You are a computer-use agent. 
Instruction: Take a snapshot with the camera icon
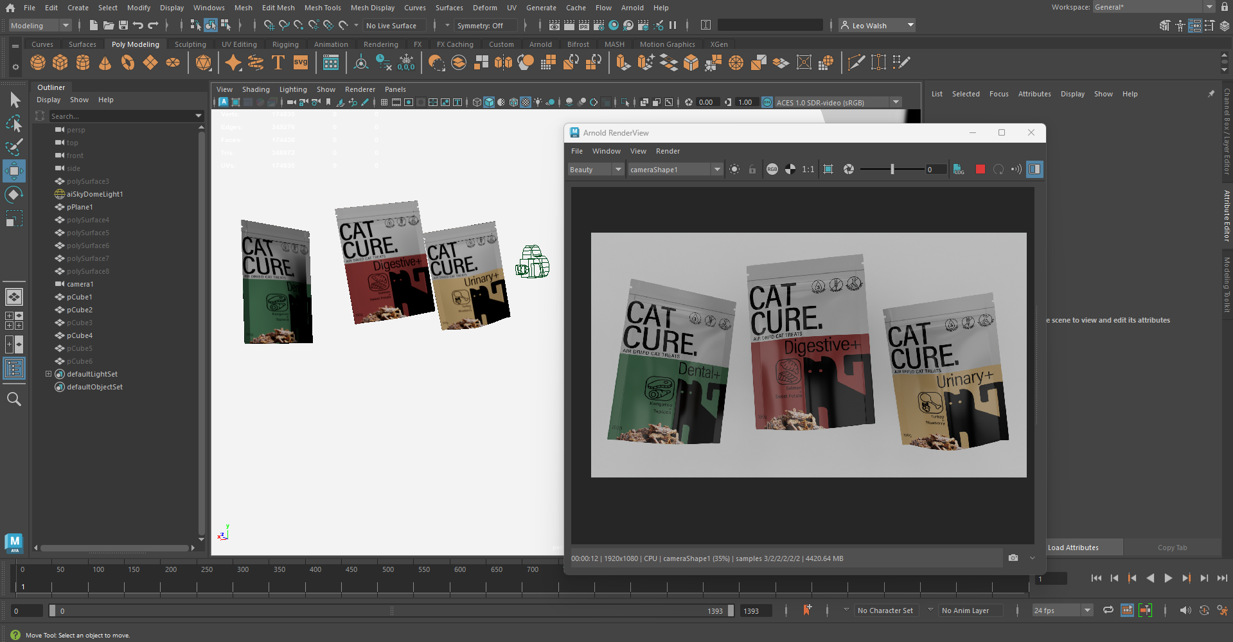tap(1013, 558)
